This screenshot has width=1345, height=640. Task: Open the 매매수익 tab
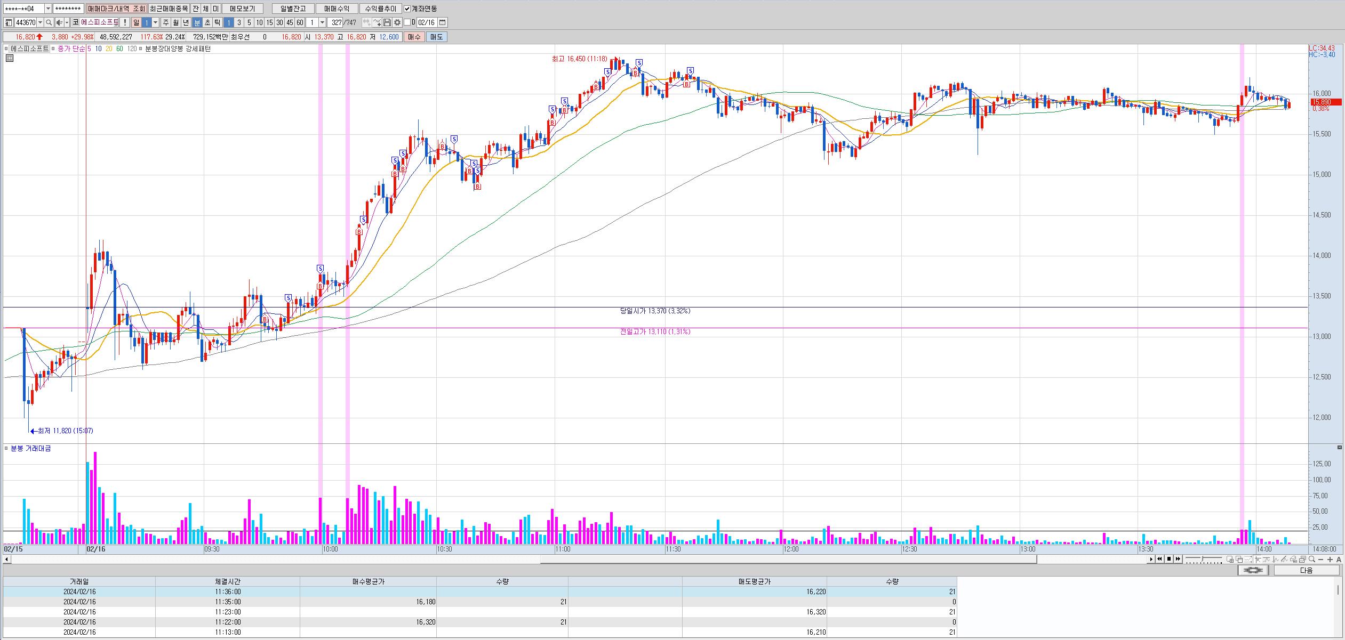(337, 9)
